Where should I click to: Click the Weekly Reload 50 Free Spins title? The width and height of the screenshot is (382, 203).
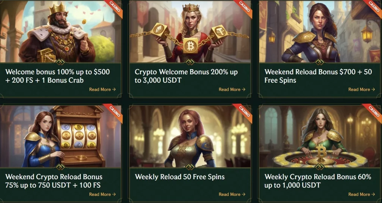(180, 177)
